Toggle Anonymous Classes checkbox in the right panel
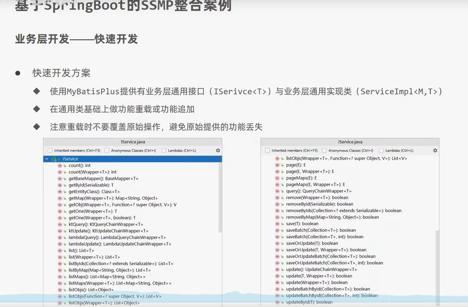468x307 pixels. point(324,151)
